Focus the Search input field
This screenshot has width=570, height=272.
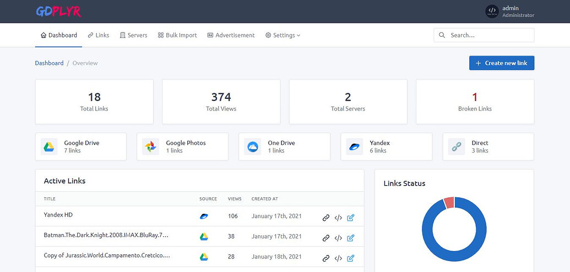(484, 35)
